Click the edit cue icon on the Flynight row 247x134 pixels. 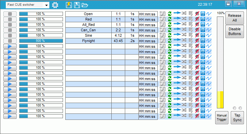[162, 41]
